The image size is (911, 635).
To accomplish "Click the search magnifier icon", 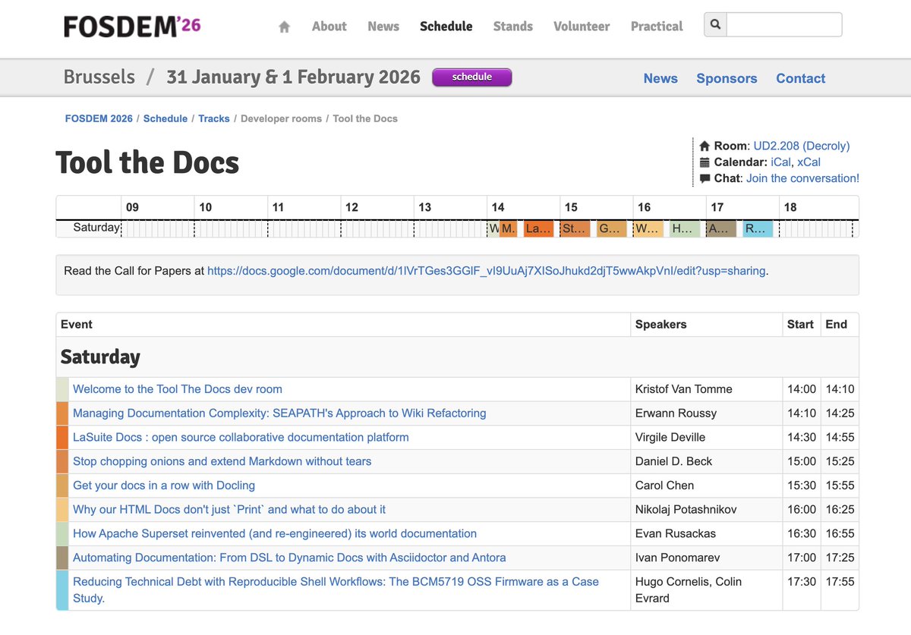I will click(715, 24).
